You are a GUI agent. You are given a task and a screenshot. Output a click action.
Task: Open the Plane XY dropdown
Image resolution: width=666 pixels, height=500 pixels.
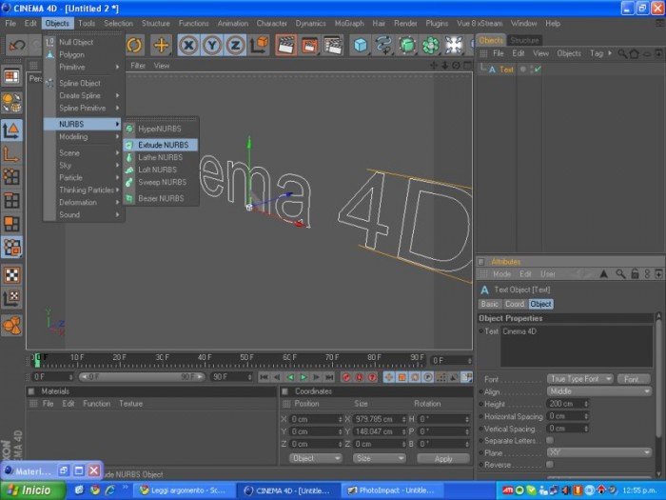(598, 452)
